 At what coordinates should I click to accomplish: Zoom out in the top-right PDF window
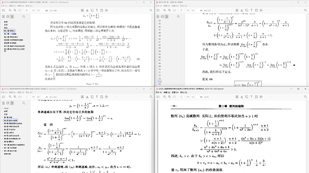point(165,10)
